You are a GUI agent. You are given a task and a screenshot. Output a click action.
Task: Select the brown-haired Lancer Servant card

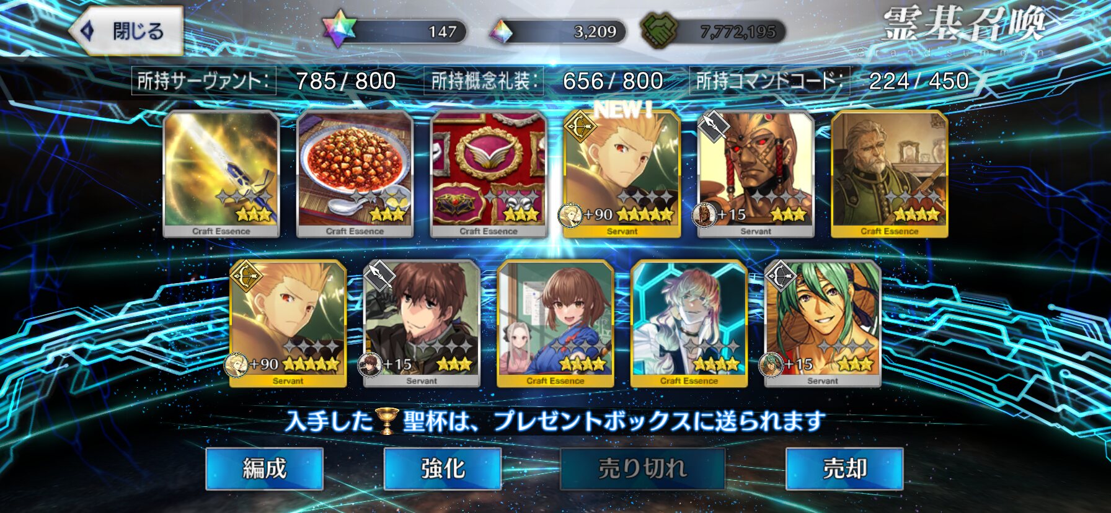(x=422, y=324)
